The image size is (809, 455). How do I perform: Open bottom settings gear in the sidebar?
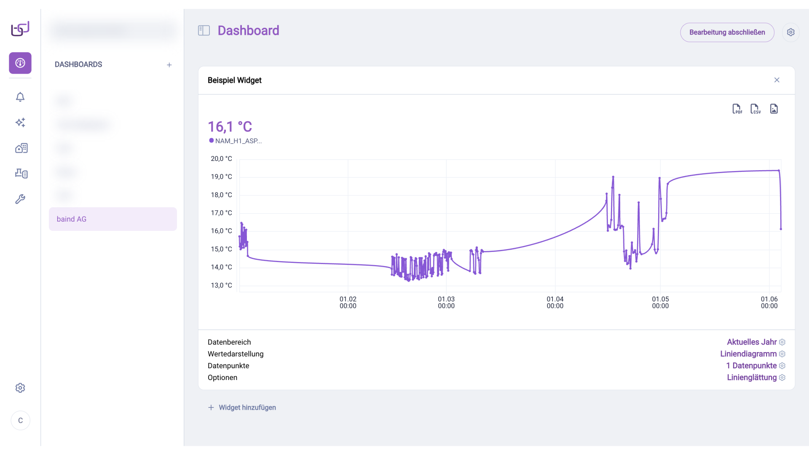coord(20,388)
